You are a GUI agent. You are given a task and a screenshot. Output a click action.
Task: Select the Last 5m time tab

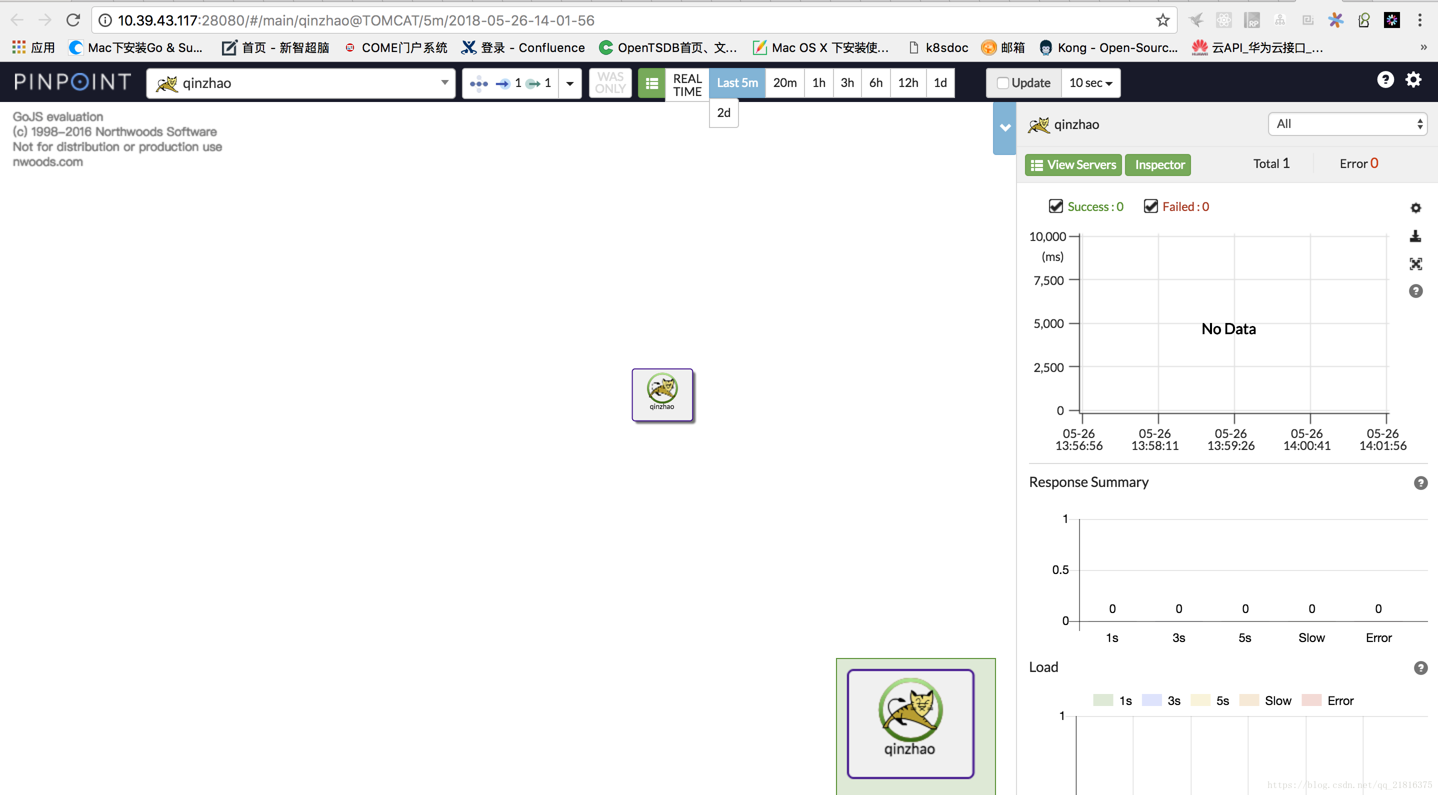click(737, 82)
